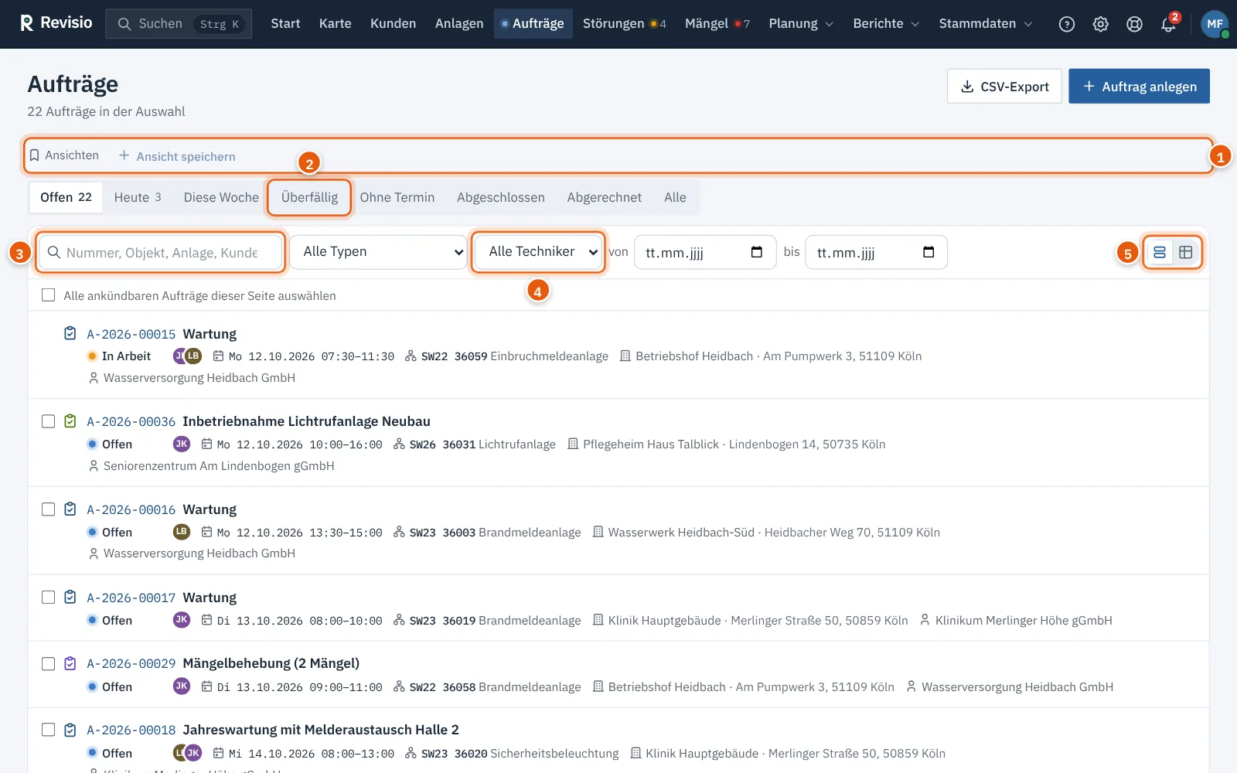Image resolution: width=1237 pixels, height=773 pixels.
Task: Click the Revisio logo
Action: [x=56, y=23]
